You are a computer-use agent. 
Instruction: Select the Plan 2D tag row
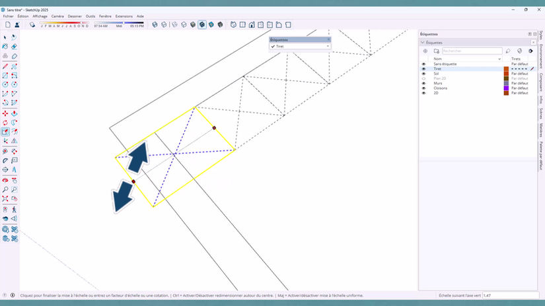coord(479,78)
